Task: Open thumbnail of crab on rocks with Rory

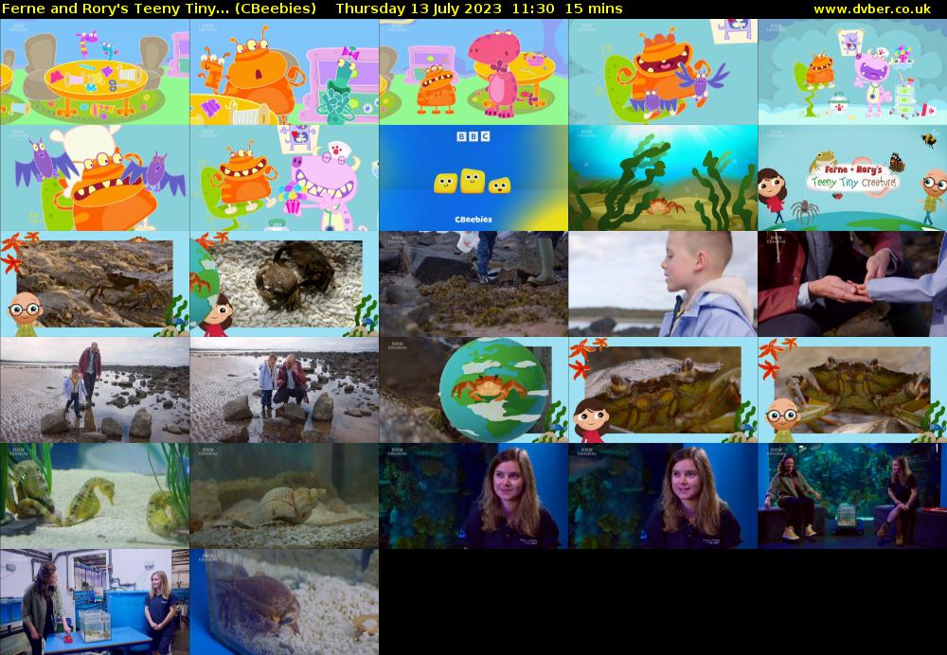Action: pyautogui.click(x=95, y=284)
